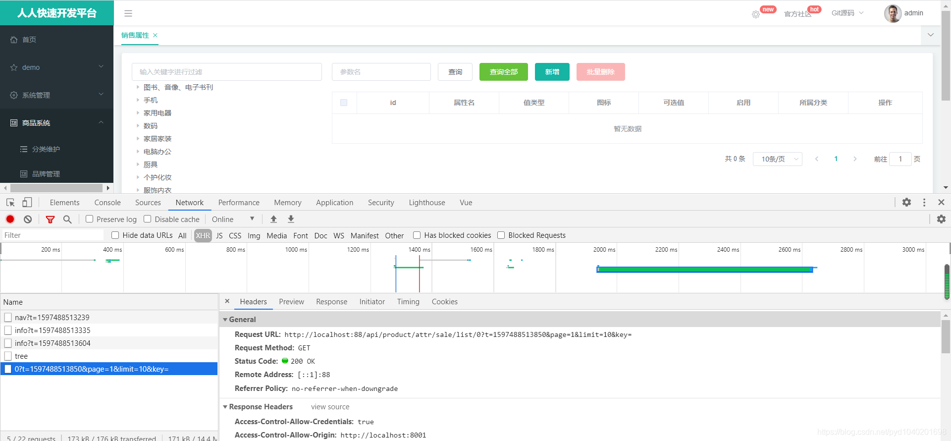
Task: Check Blocked Requests
Action: coord(501,235)
